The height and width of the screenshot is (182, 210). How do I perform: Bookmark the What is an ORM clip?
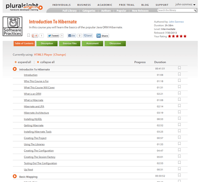point(179,93)
